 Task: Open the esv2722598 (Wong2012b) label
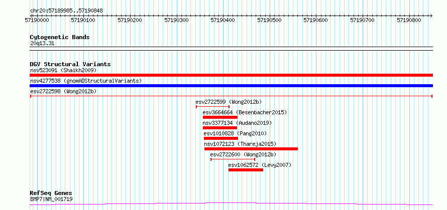(63, 91)
